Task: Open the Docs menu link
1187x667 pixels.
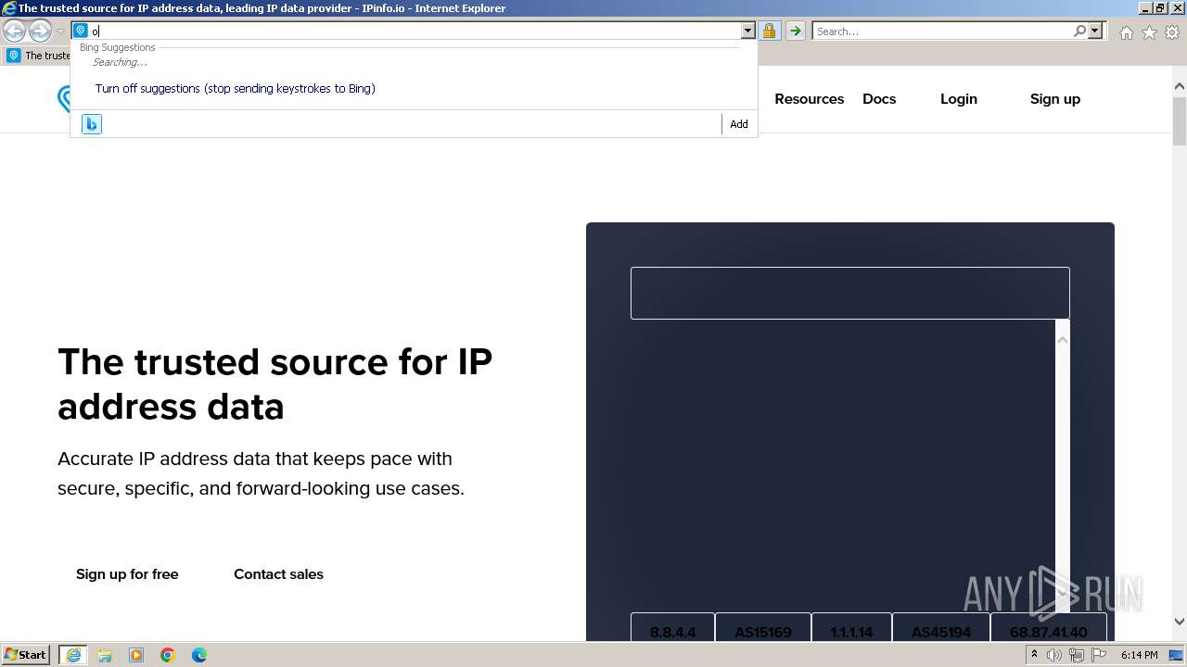Action: [x=879, y=99]
